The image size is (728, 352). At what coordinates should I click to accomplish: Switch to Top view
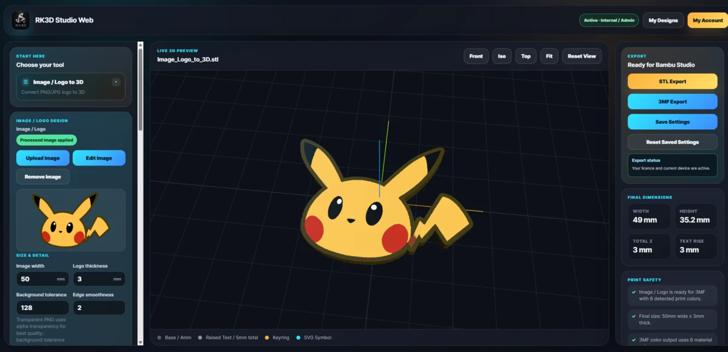click(526, 56)
